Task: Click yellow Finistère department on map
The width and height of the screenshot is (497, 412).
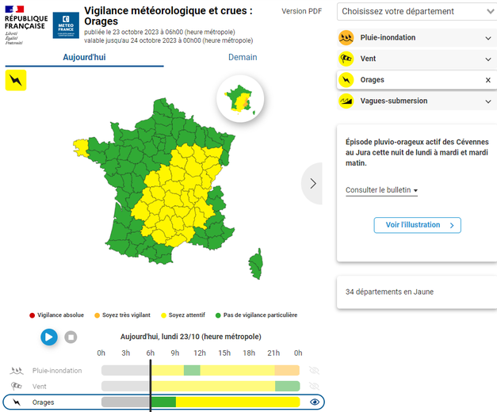Action: pyautogui.click(x=81, y=147)
